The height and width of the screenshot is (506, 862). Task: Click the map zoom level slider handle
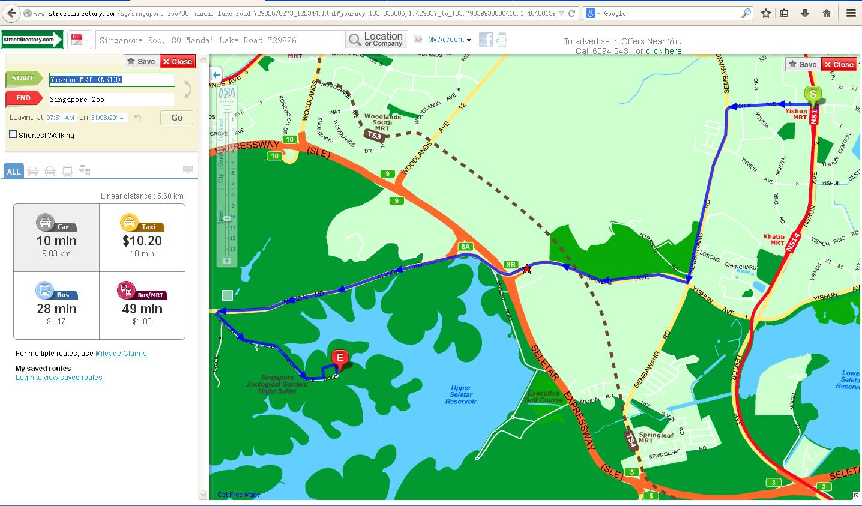(x=227, y=218)
